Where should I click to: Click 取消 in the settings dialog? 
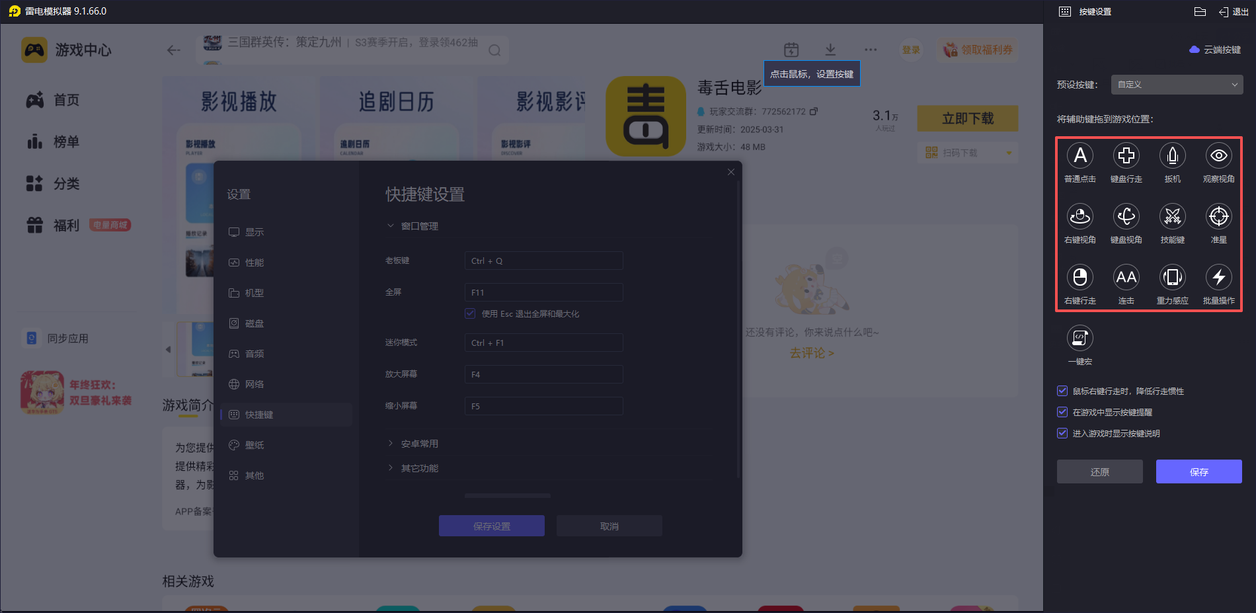[x=609, y=526]
